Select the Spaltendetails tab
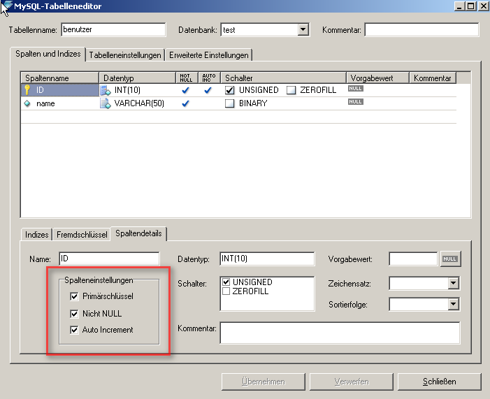Screen dimensions: 490x399 (x=138, y=233)
